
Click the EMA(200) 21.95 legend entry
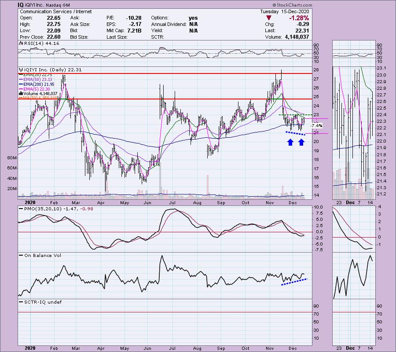tap(39, 84)
